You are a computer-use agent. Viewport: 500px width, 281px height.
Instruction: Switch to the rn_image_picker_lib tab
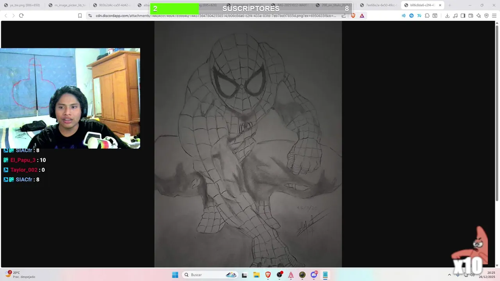coord(67,5)
